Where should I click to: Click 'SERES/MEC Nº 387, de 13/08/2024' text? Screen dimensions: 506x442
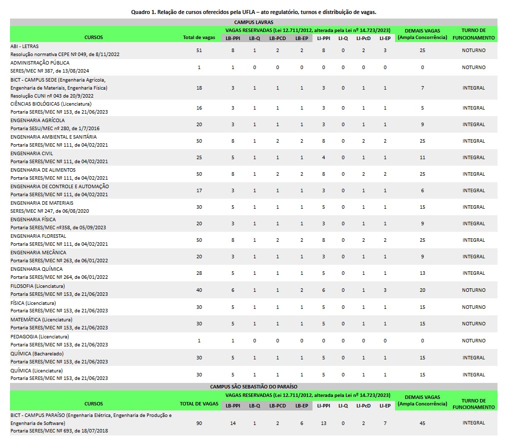tap(49, 71)
